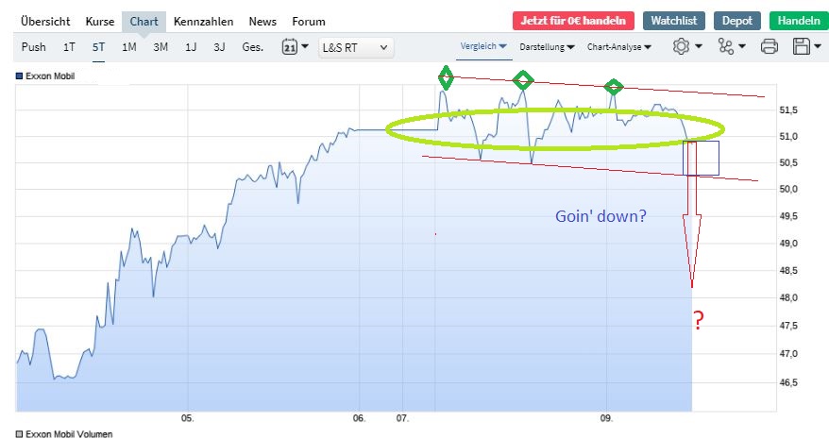Toggle Push live updates
Screen dimensions: 829x439
(x=33, y=46)
